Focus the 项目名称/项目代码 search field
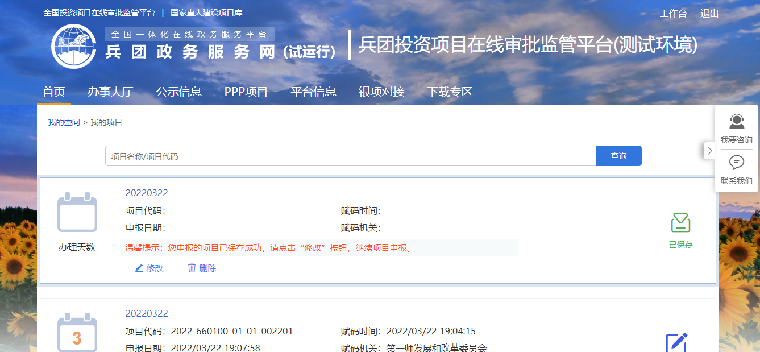 (350, 156)
